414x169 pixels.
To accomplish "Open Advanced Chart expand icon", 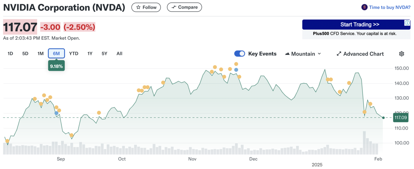I will tap(339, 54).
